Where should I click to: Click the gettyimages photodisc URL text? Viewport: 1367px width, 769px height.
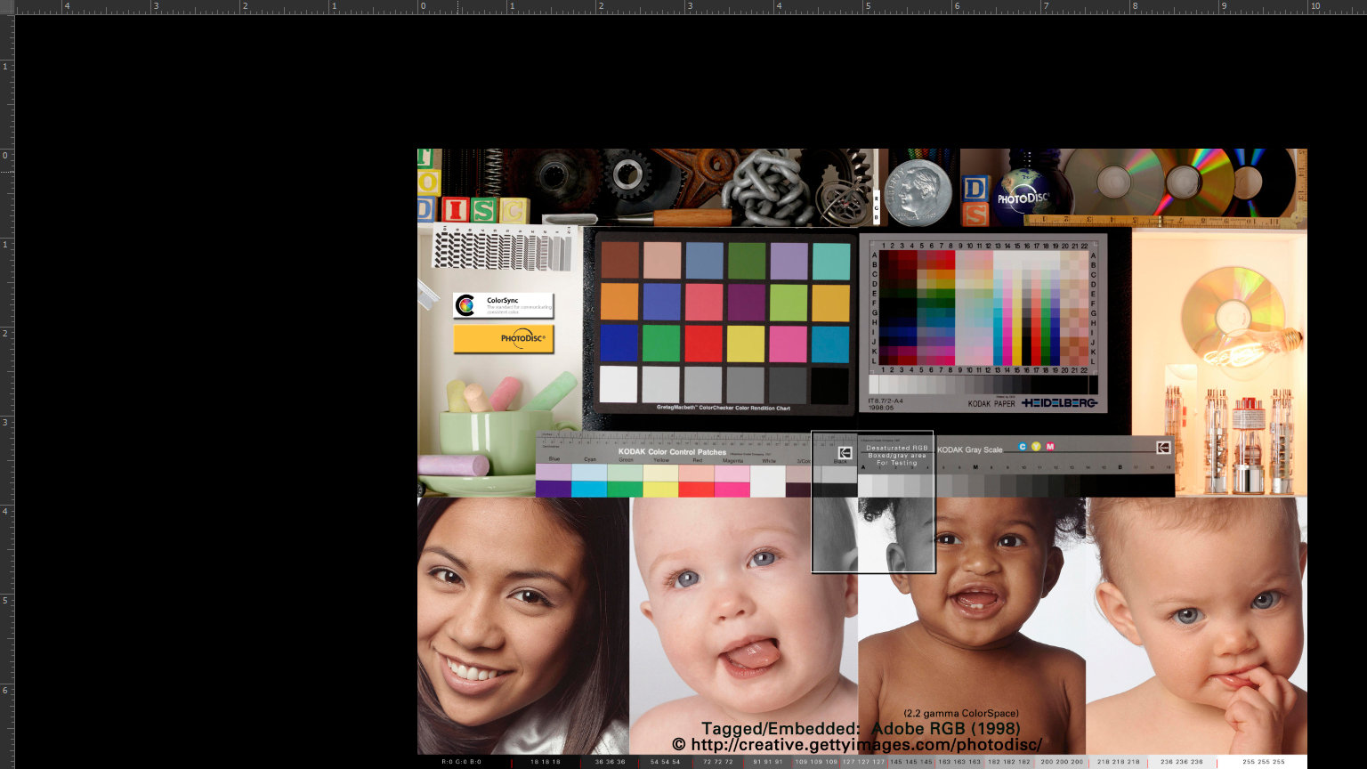point(856,745)
